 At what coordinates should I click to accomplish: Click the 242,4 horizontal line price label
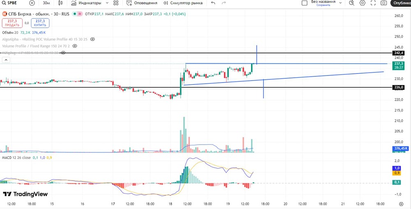pos(398,53)
